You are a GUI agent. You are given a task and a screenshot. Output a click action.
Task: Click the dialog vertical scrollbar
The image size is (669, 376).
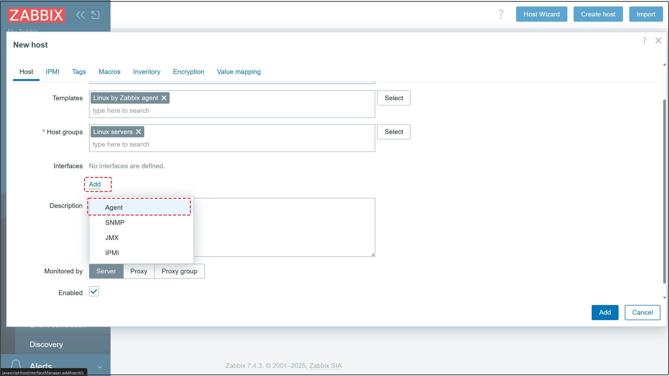tap(664, 191)
